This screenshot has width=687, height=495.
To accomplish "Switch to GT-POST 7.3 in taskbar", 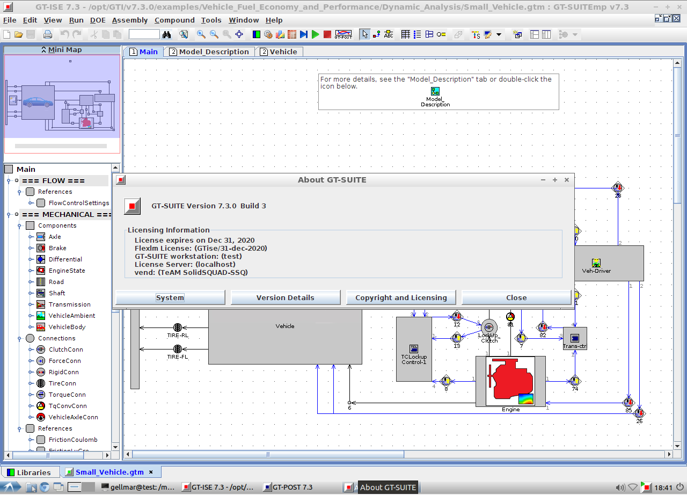I will point(288,487).
